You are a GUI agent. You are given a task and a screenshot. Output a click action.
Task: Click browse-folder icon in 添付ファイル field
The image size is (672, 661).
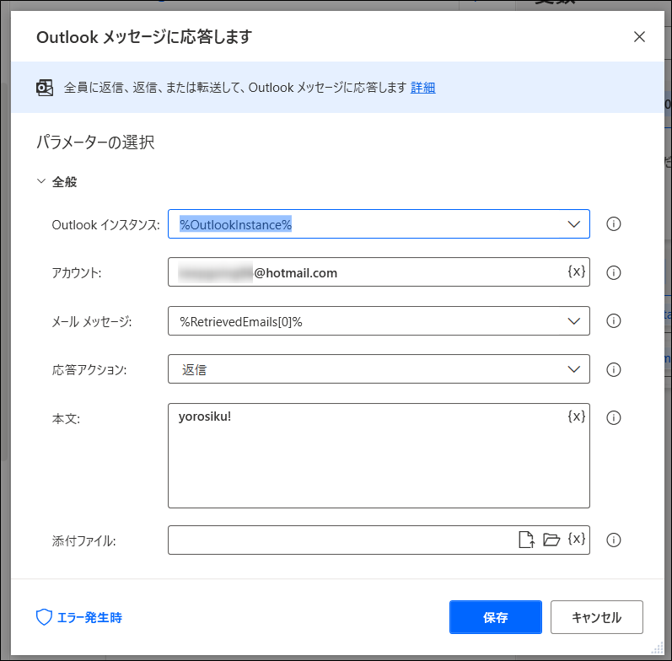pos(551,540)
